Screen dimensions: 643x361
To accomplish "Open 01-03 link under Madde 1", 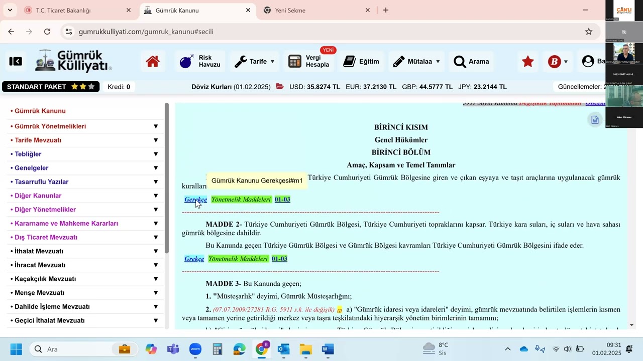I will pos(282,200).
